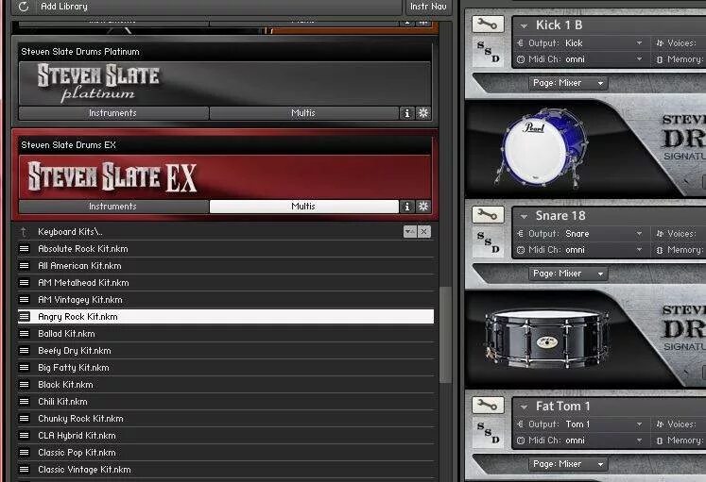Click the multi icon of AM Metalhead Kit.nkm
Image resolution: width=706 pixels, height=482 pixels.
click(24, 283)
